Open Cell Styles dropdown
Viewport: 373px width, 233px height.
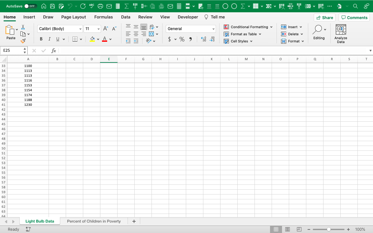point(238,41)
